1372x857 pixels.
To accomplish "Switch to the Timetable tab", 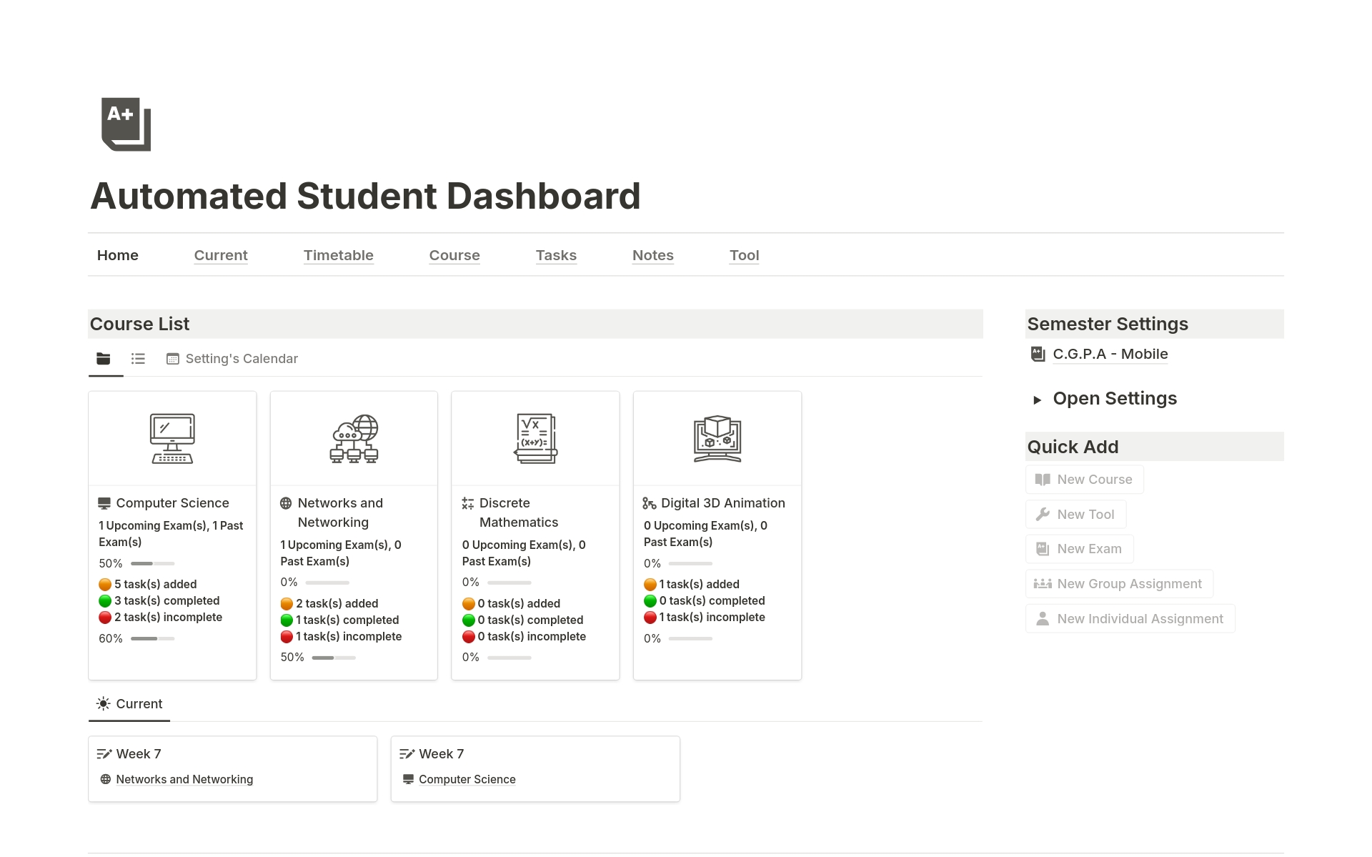I will (338, 255).
